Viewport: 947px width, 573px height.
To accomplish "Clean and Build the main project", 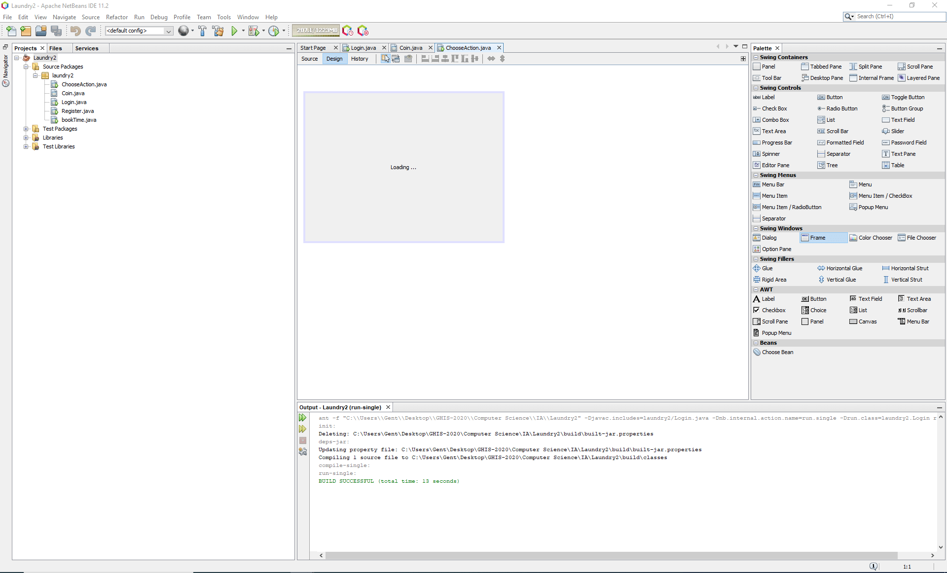I will (x=219, y=31).
